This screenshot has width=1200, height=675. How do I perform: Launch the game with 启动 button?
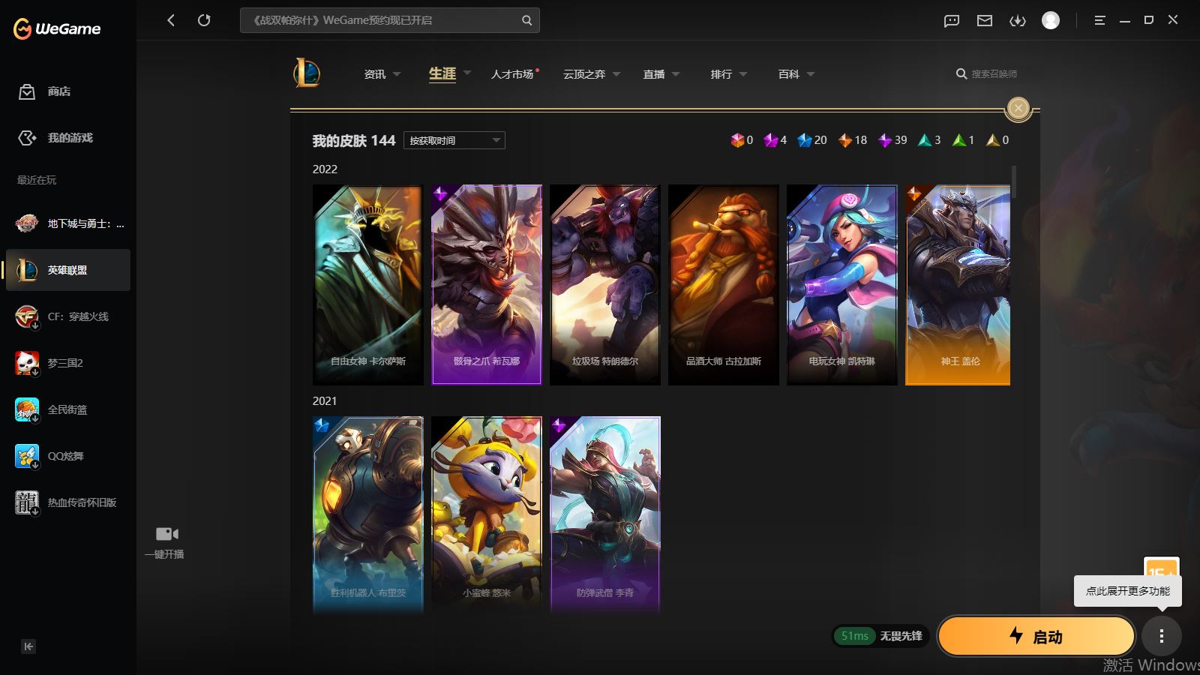[1036, 637]
